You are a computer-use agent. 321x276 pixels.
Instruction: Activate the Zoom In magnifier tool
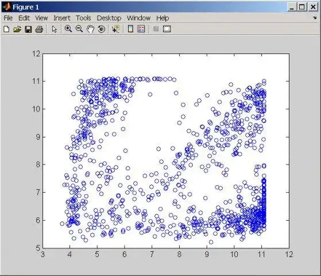coord(68,29)
